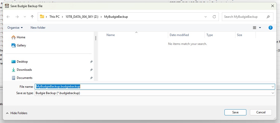Open the blue Help icon

pos(271,28)
